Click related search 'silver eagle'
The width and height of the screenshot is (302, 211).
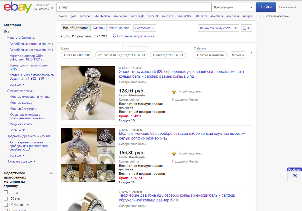[137, 16]
